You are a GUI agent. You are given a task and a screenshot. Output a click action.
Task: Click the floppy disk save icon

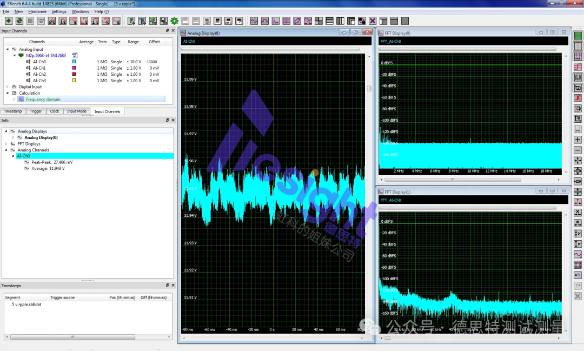tap(163, 21)
